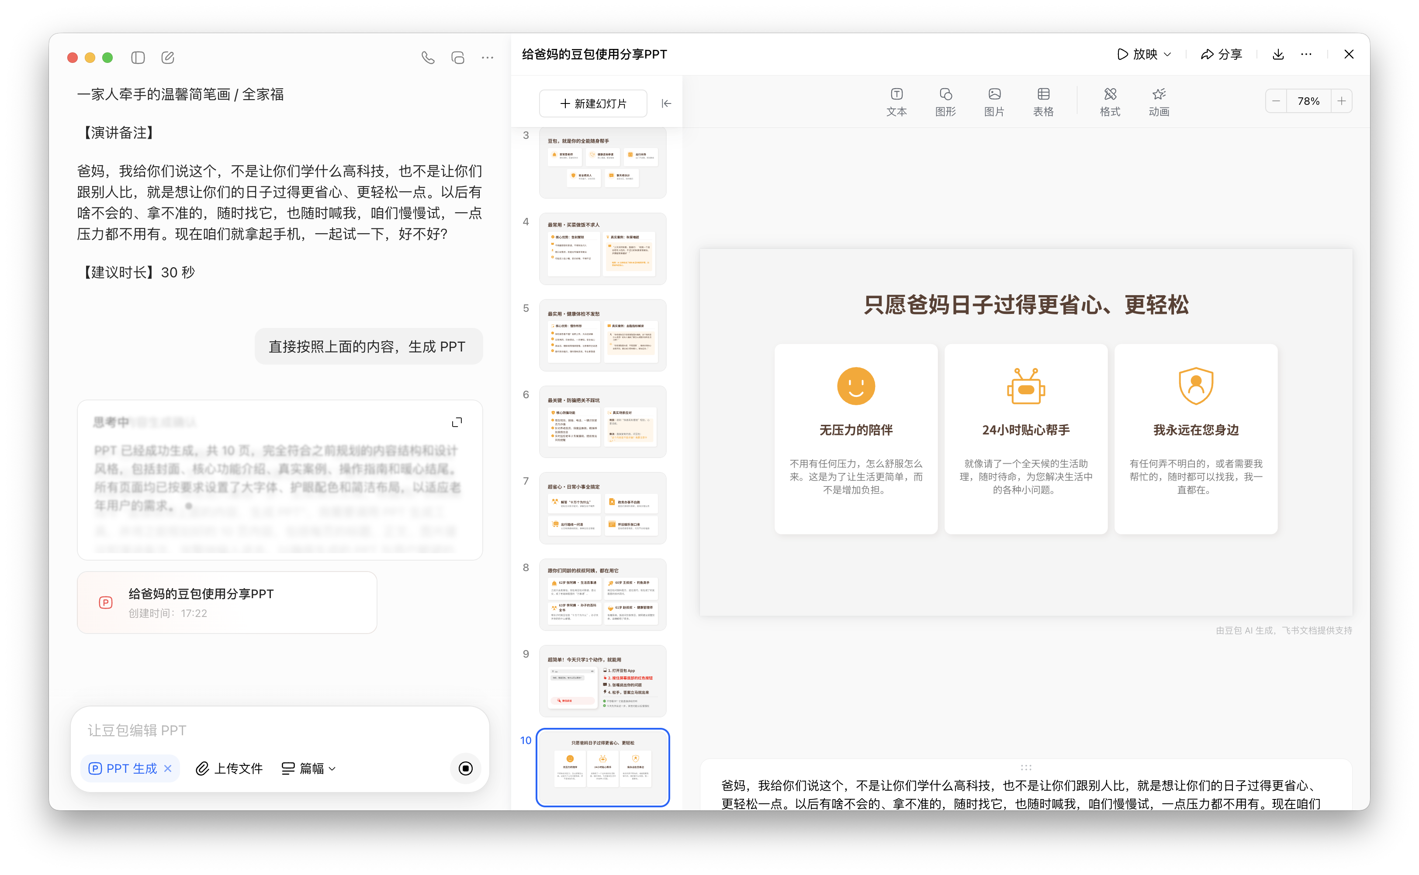The image size is (1419, 875).
Task: Open the PPT editor more options menu
Action: pyautogui.click(x=1306, y=55)
